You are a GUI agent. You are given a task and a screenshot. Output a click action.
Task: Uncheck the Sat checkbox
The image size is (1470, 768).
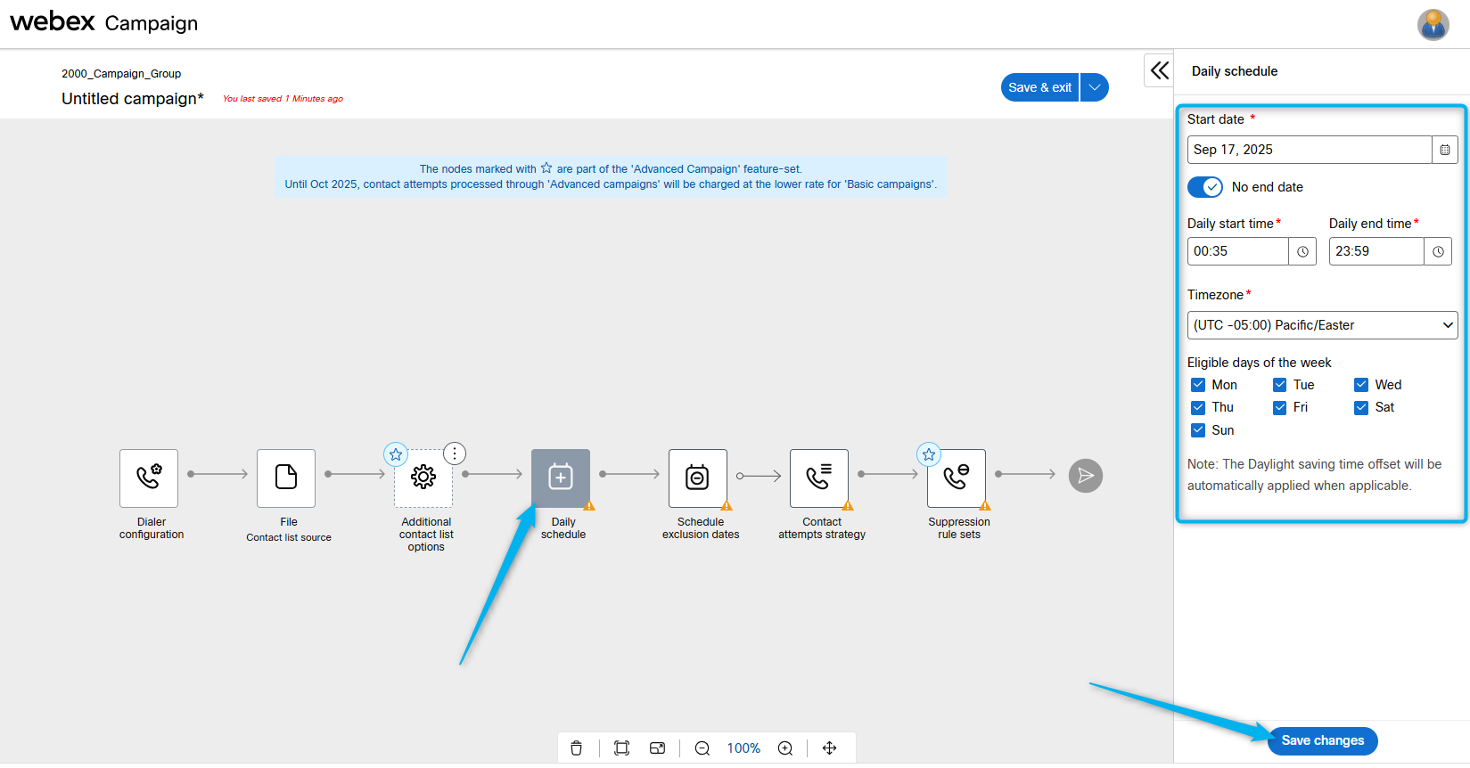[1361, 407]
